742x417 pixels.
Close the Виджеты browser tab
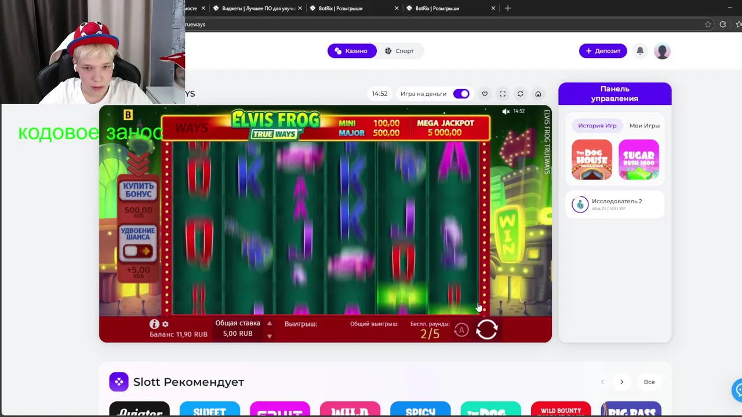point(300,8)
